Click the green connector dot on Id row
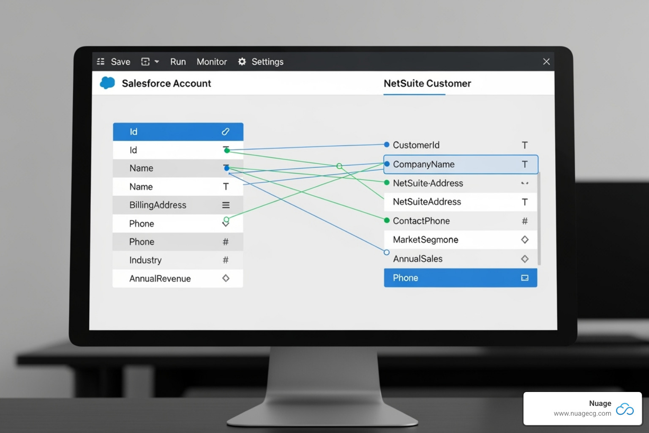Viewport: 649px width, 433px height. tap(227, 151)
